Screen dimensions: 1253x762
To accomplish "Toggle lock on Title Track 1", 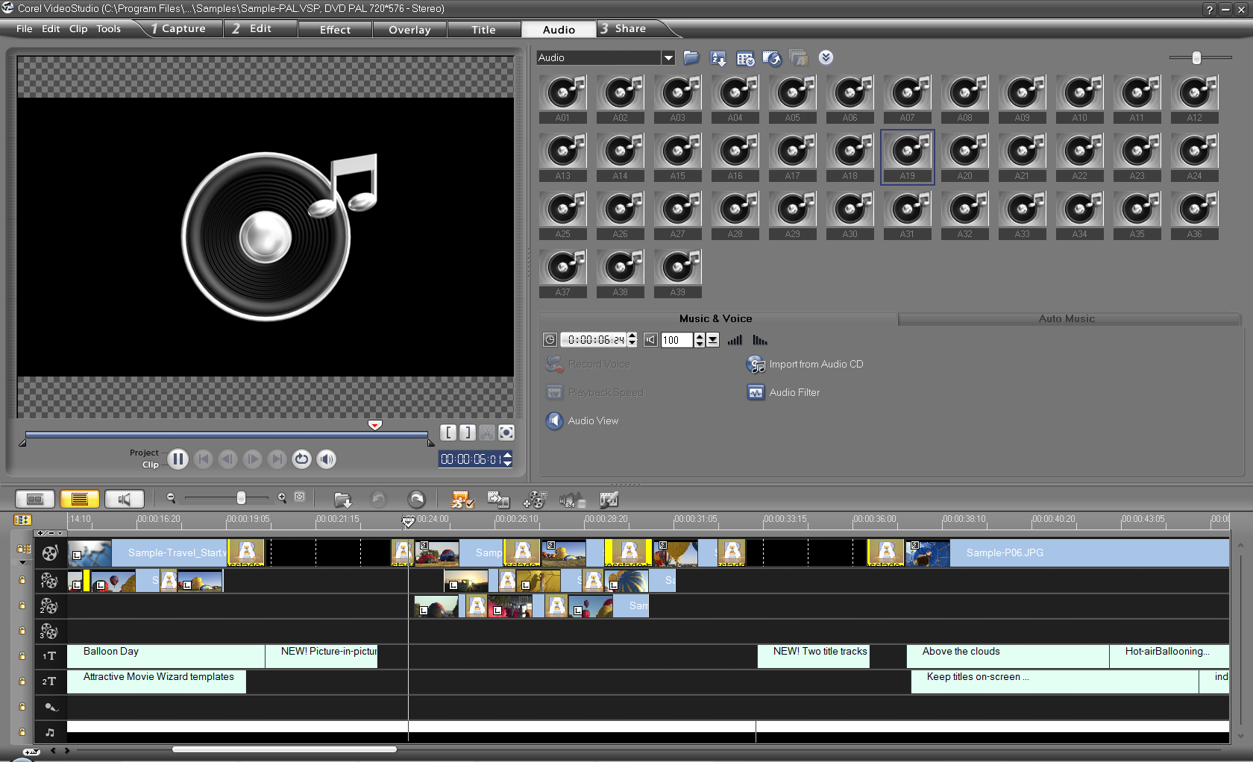I will pos(22,656).
